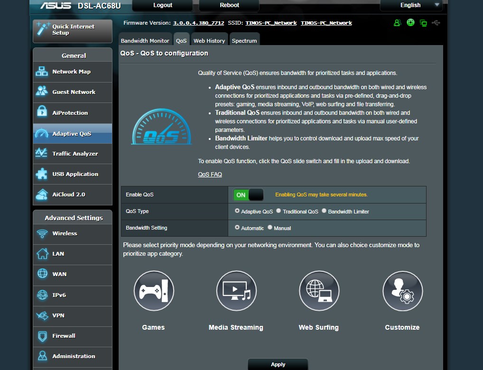
Task: Select Bandwidth Limiter radio button
Action: point(324,211)
